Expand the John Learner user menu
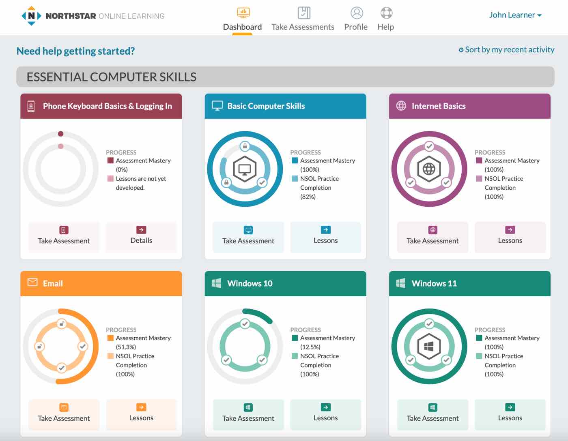 tap(515, 15)
